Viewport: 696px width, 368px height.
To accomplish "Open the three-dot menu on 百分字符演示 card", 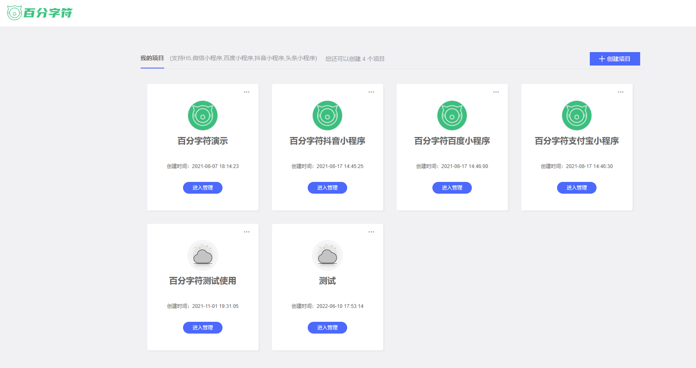I will (x=246, y=92).
